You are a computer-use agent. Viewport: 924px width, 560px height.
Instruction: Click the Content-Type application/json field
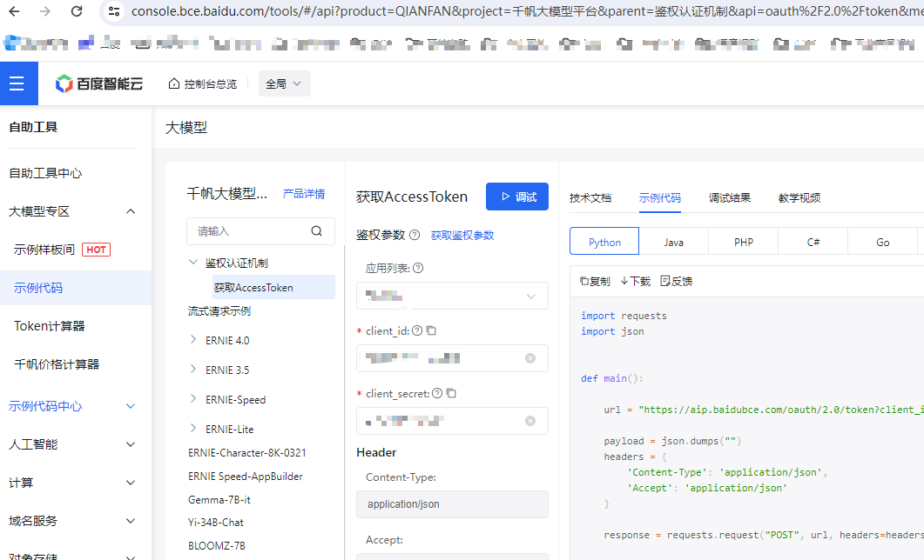point(452,504)
